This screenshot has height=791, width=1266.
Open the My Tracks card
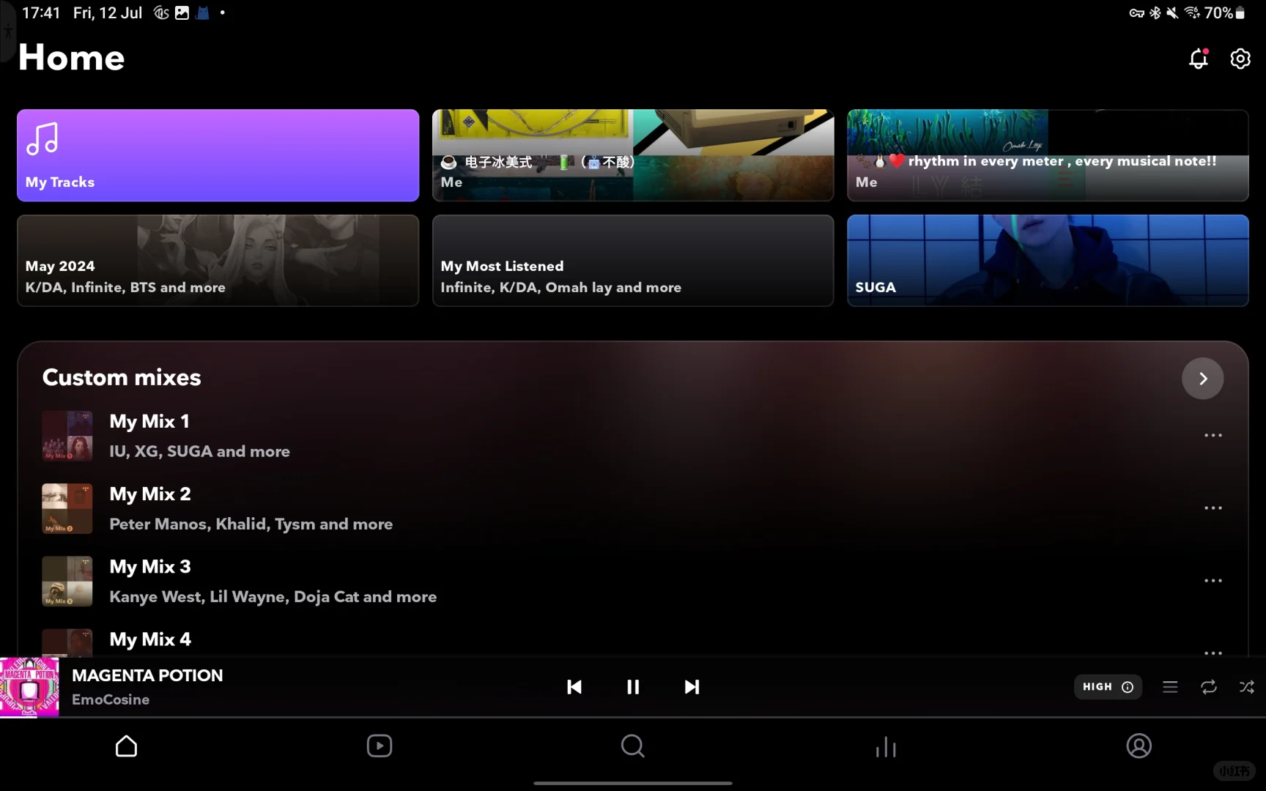218,155
